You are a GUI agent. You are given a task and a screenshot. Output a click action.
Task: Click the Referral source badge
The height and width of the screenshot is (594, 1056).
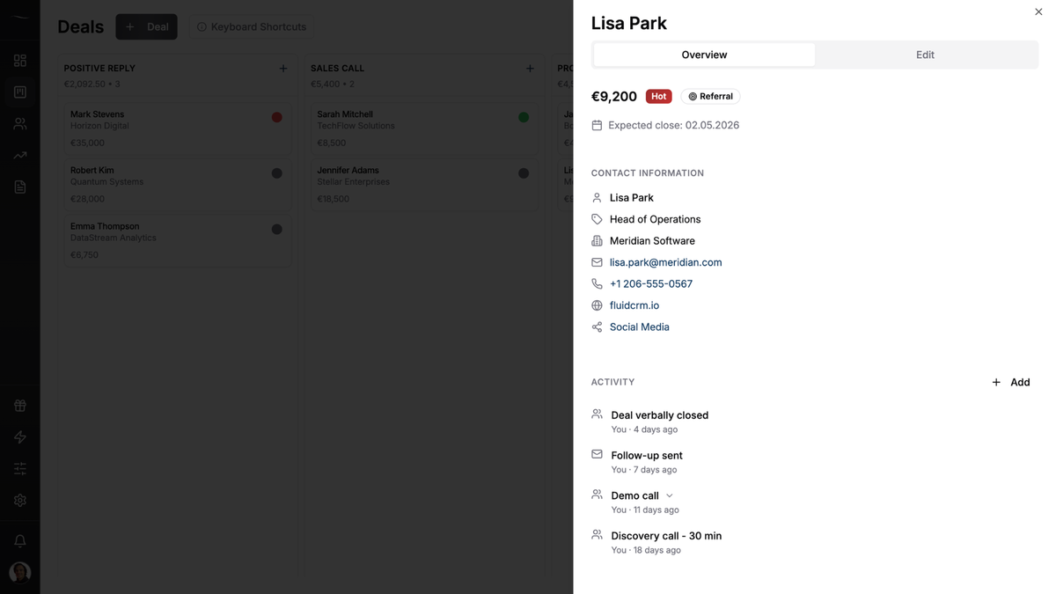pos(710,96)
